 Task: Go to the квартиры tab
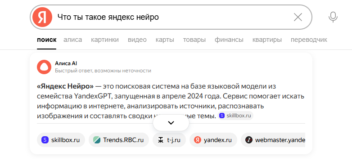click(x=267, y=40)
